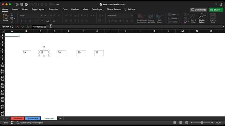
Task: Click the Home icon in title bar
Action: [17, 4]
